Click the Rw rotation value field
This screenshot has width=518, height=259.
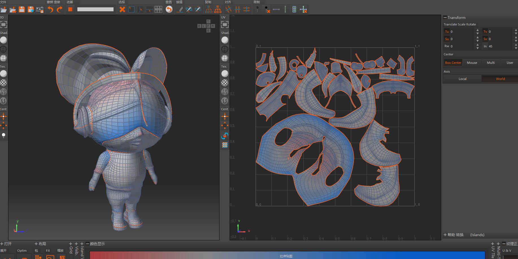pos(463,46)
